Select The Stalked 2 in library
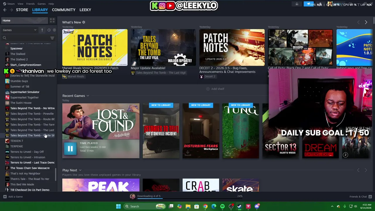 [x=19, y=59]
